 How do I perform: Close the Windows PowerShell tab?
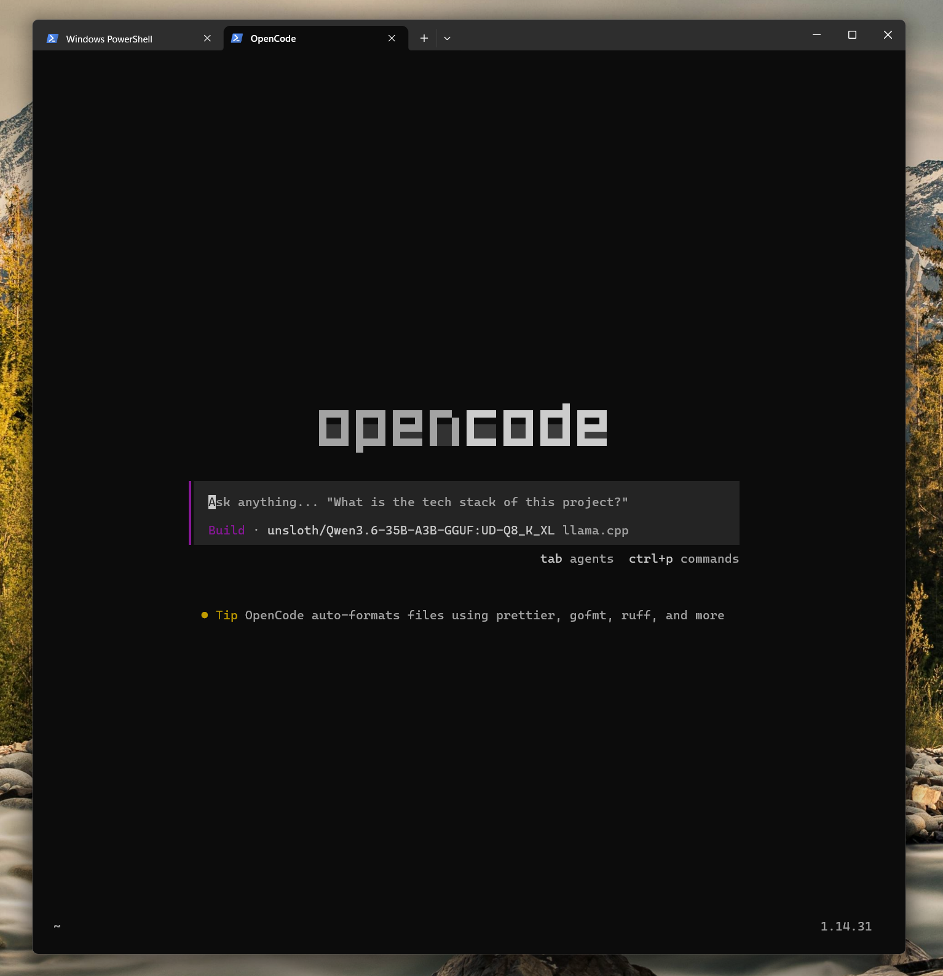[207, 38]
